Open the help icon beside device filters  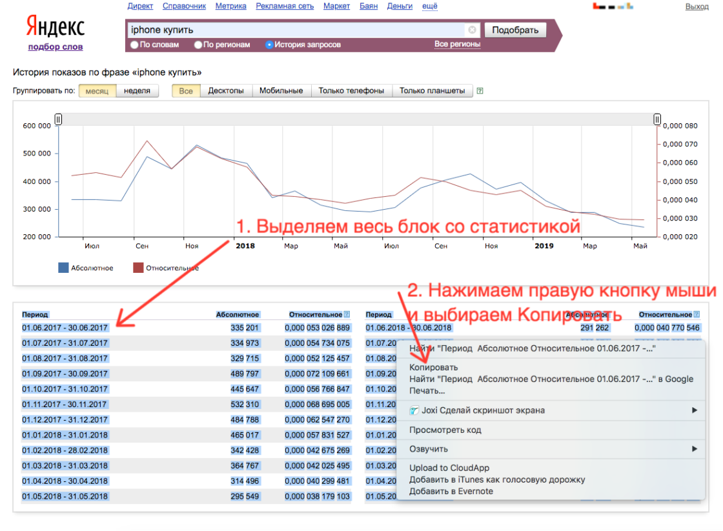pos(480,91)
